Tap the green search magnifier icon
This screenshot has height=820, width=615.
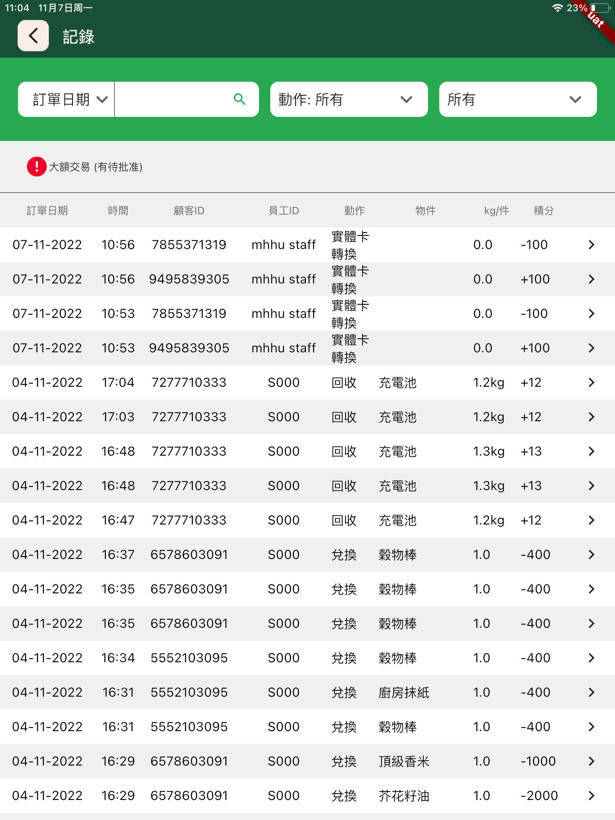tap(239, 99)
